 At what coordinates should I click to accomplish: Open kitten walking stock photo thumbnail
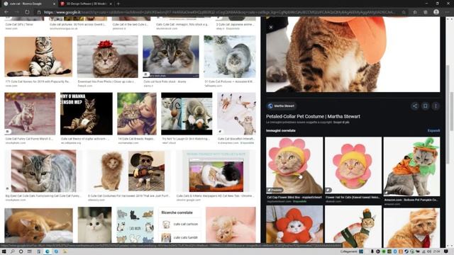[30, 113]
